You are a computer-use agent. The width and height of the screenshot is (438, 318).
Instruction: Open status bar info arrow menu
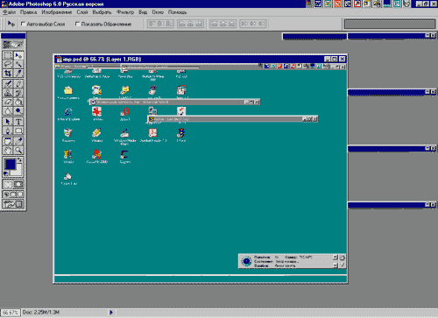[111, 312]
